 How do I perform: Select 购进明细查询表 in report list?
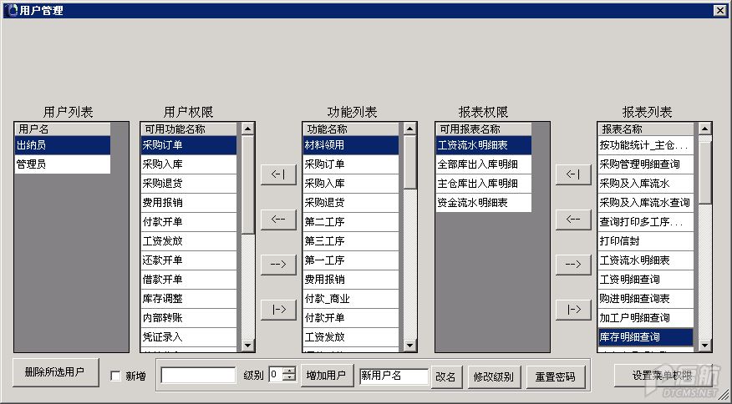click(646, 298)
